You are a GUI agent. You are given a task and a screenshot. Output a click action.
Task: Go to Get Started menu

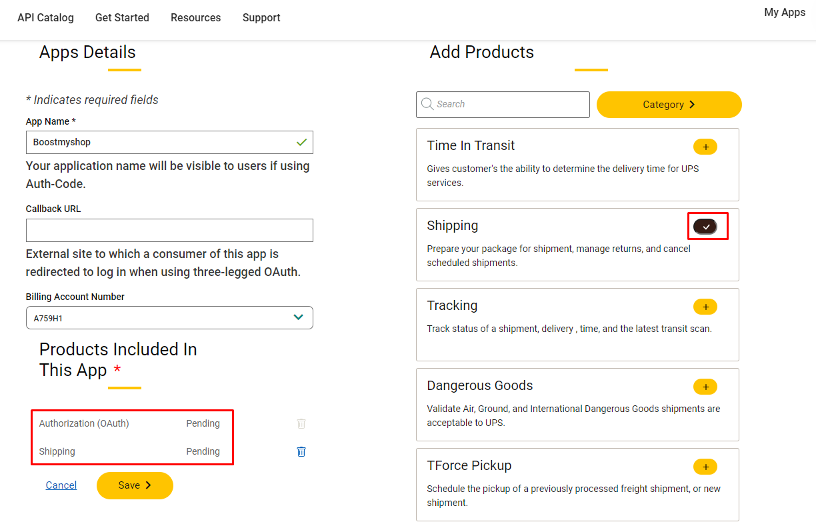click(x=122, y=18)
